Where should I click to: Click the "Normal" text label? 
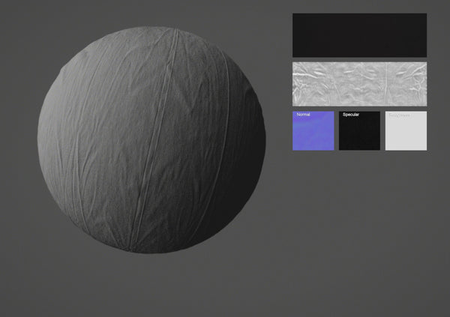[x=304, y=115]
